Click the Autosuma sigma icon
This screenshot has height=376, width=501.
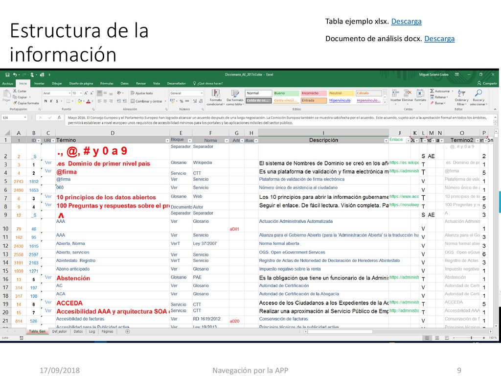click(x=432, y=91)
